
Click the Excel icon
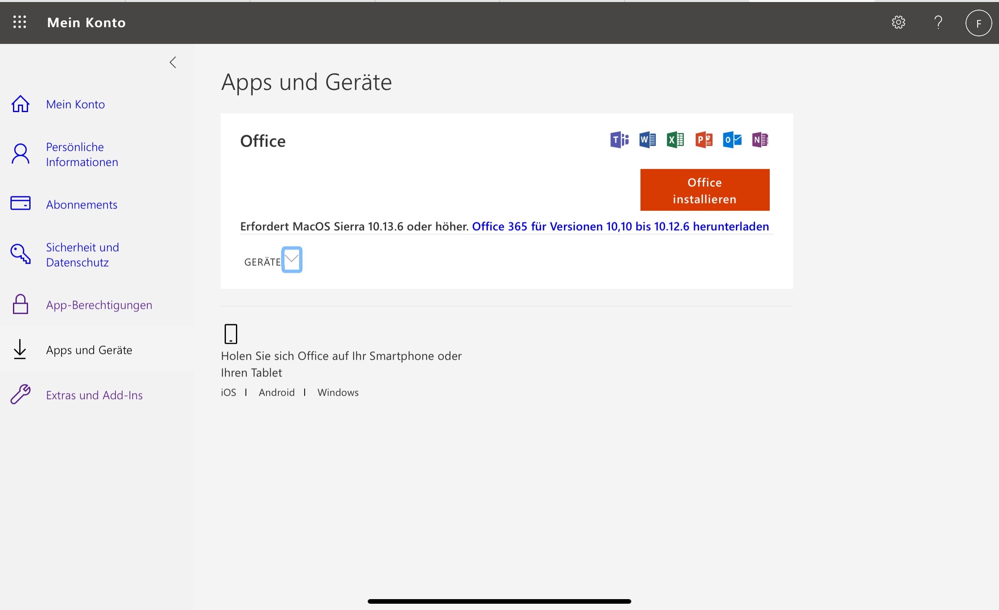(675, 140)
